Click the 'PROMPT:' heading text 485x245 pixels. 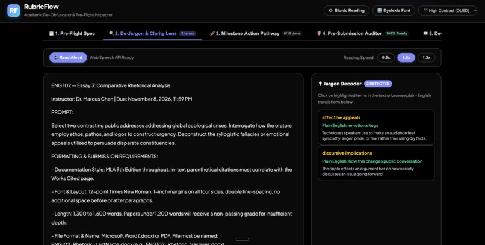click(62, 113)
